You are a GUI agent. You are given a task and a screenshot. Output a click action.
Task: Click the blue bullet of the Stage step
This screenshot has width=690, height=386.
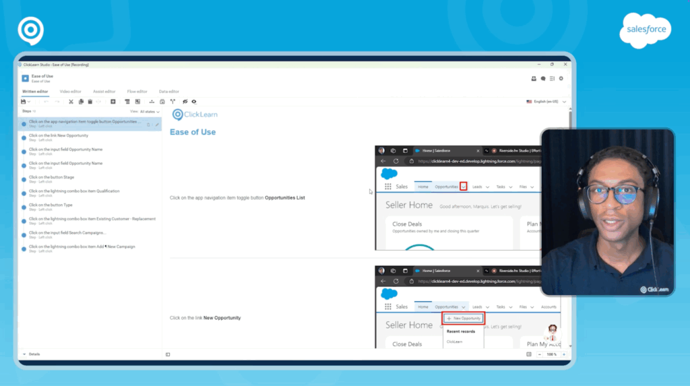tap(24, 180)
